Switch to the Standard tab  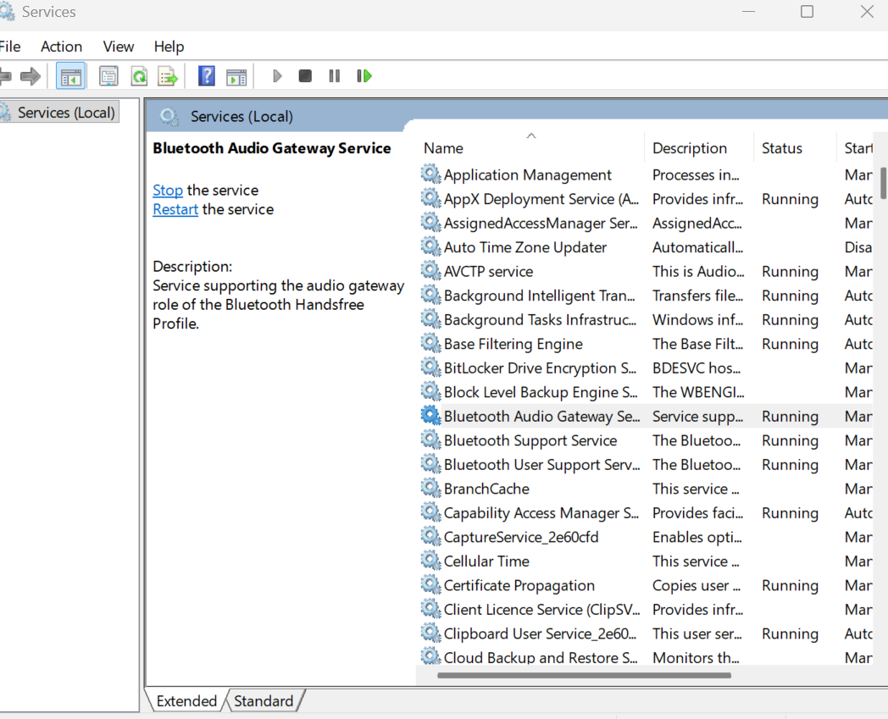pyautogui.click(x=264, y=701)
